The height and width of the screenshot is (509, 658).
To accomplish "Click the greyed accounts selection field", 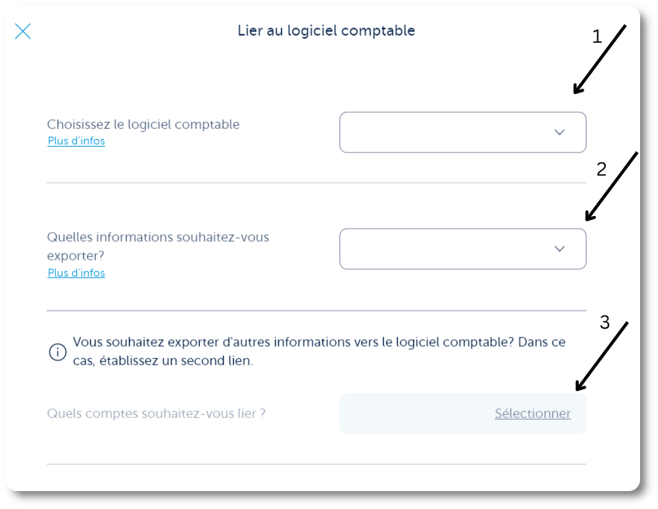I will [x=463, y=413].
